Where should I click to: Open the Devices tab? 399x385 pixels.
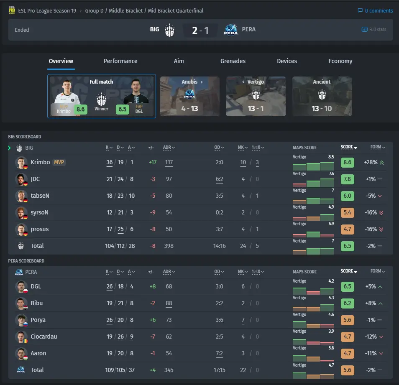[x=287, y=61]
